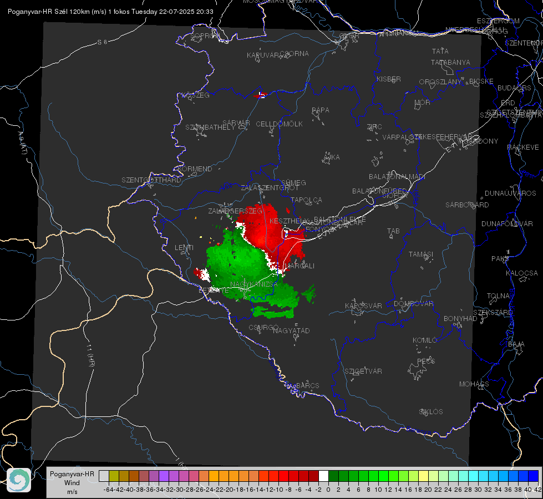Click the OROSZLANY city label

click(x=440, y=82)
